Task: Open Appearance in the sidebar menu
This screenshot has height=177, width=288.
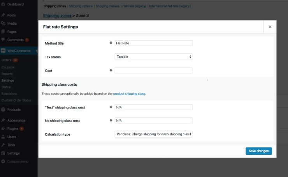Action: click(16, 120)
